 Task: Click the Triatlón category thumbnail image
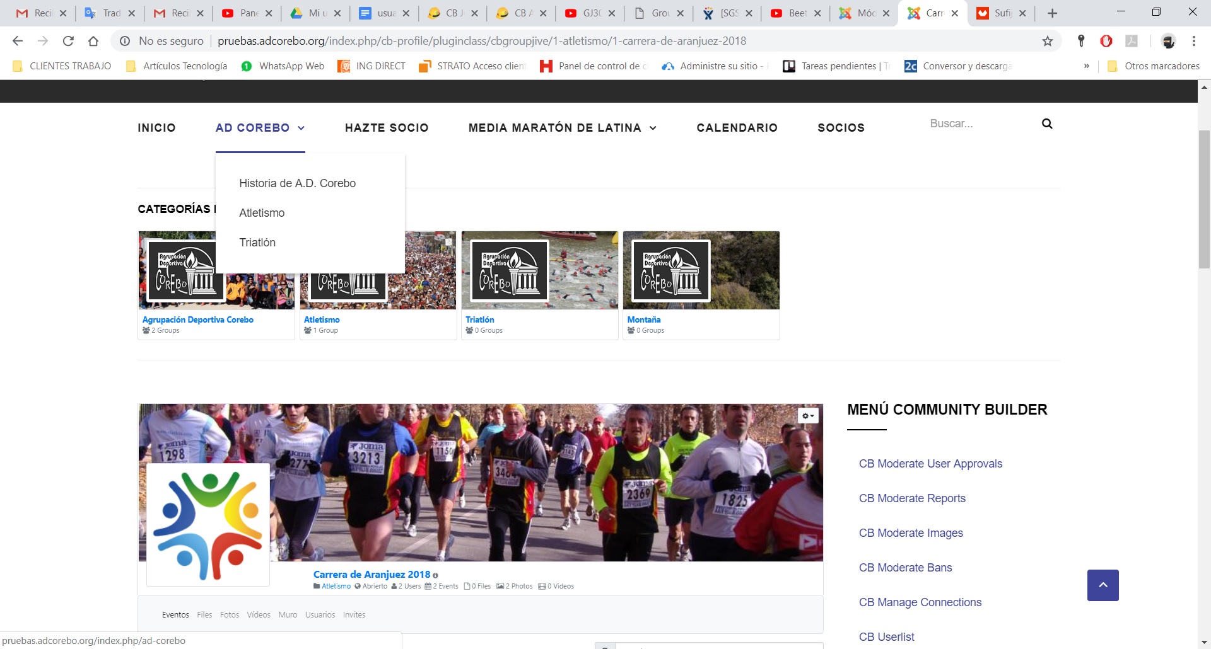point(540,270)
